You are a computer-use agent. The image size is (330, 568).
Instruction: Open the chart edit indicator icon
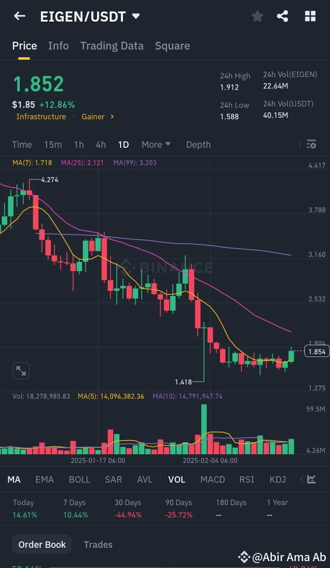coord(310,479)
